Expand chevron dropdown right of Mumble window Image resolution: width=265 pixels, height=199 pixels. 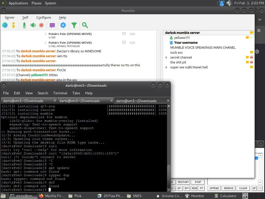pyautogui.click(x=260, y=20)
